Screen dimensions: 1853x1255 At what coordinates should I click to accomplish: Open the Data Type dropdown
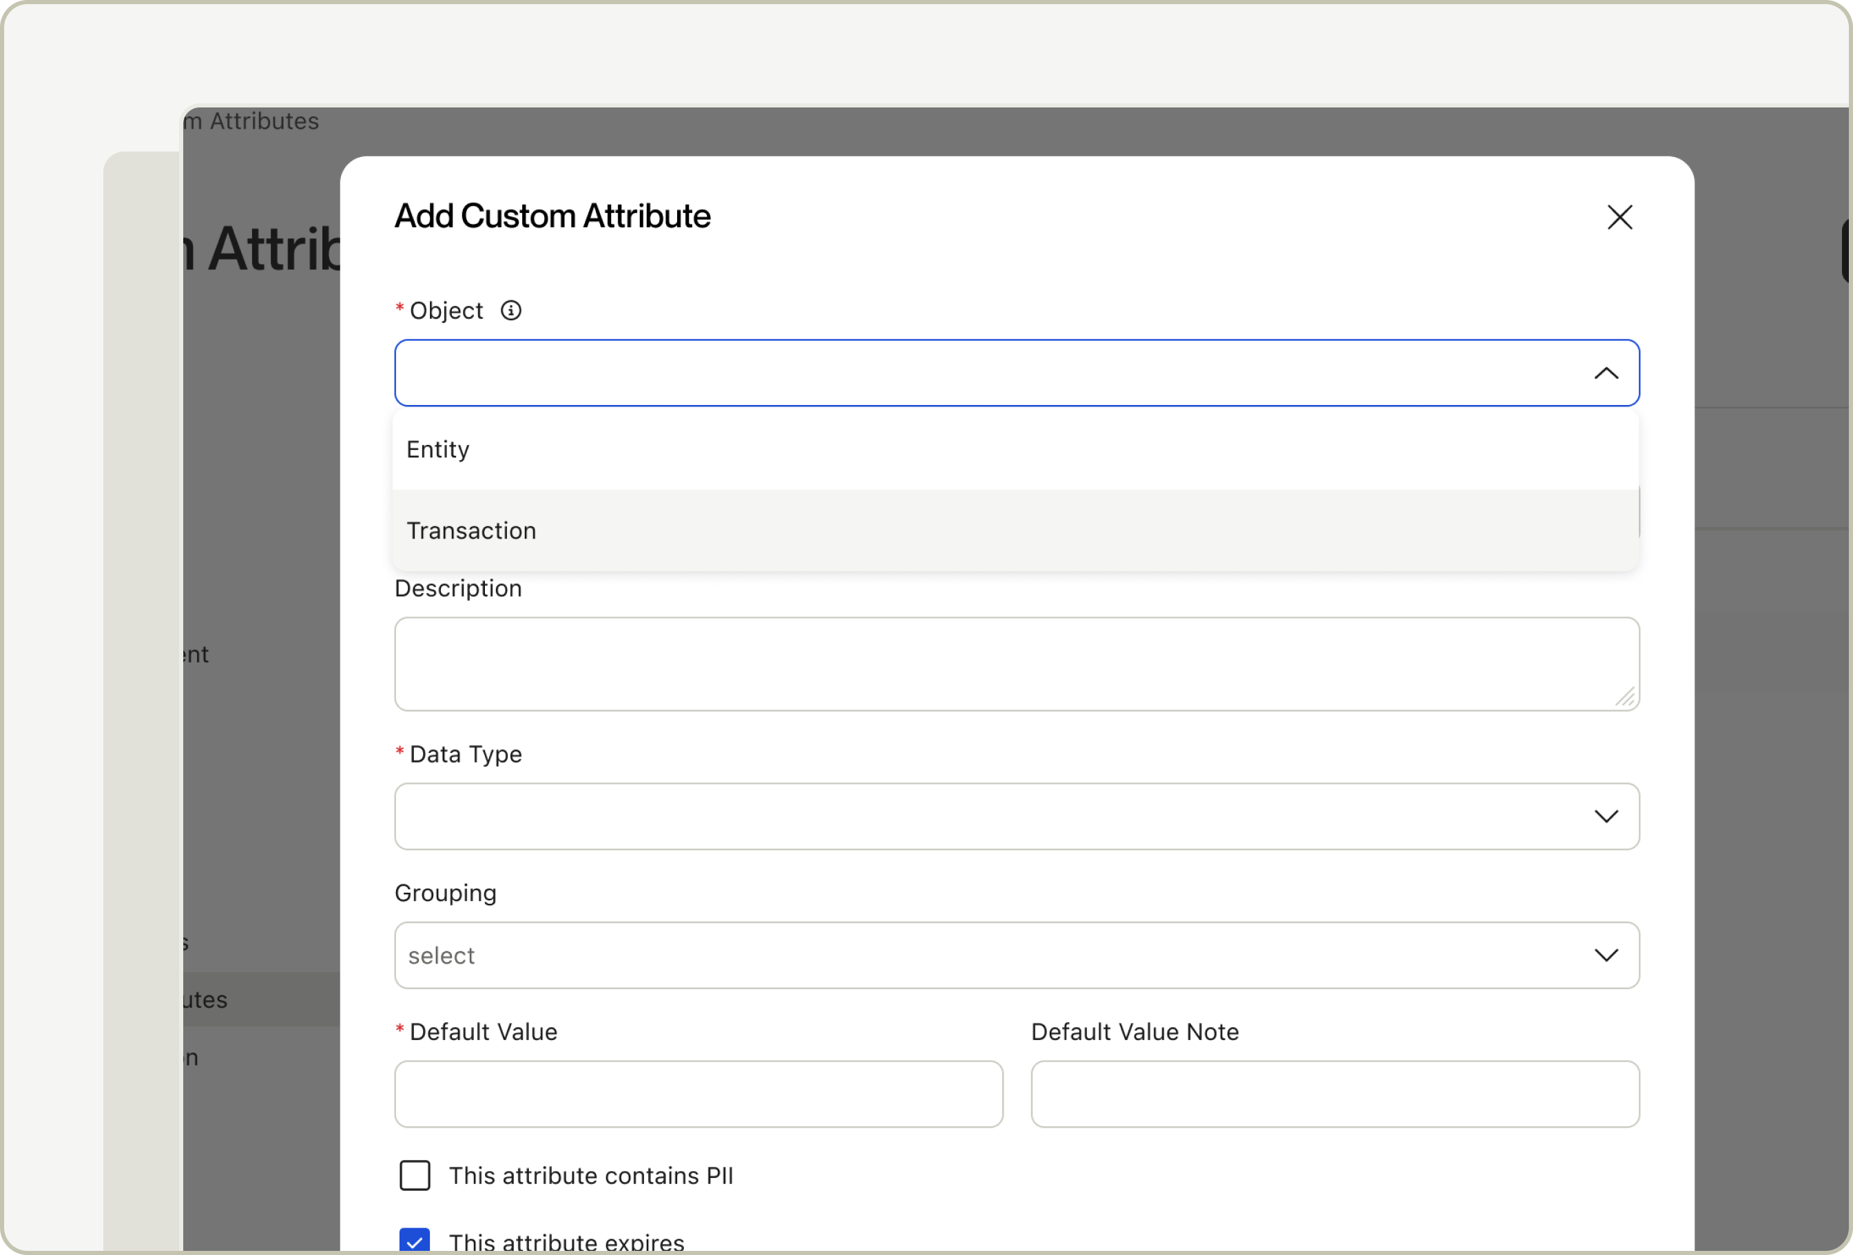[1016, 816]
